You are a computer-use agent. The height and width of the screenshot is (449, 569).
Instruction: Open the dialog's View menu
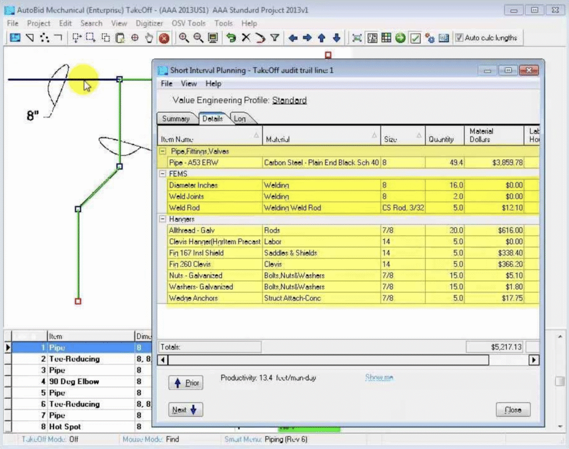tap(189, 84)
